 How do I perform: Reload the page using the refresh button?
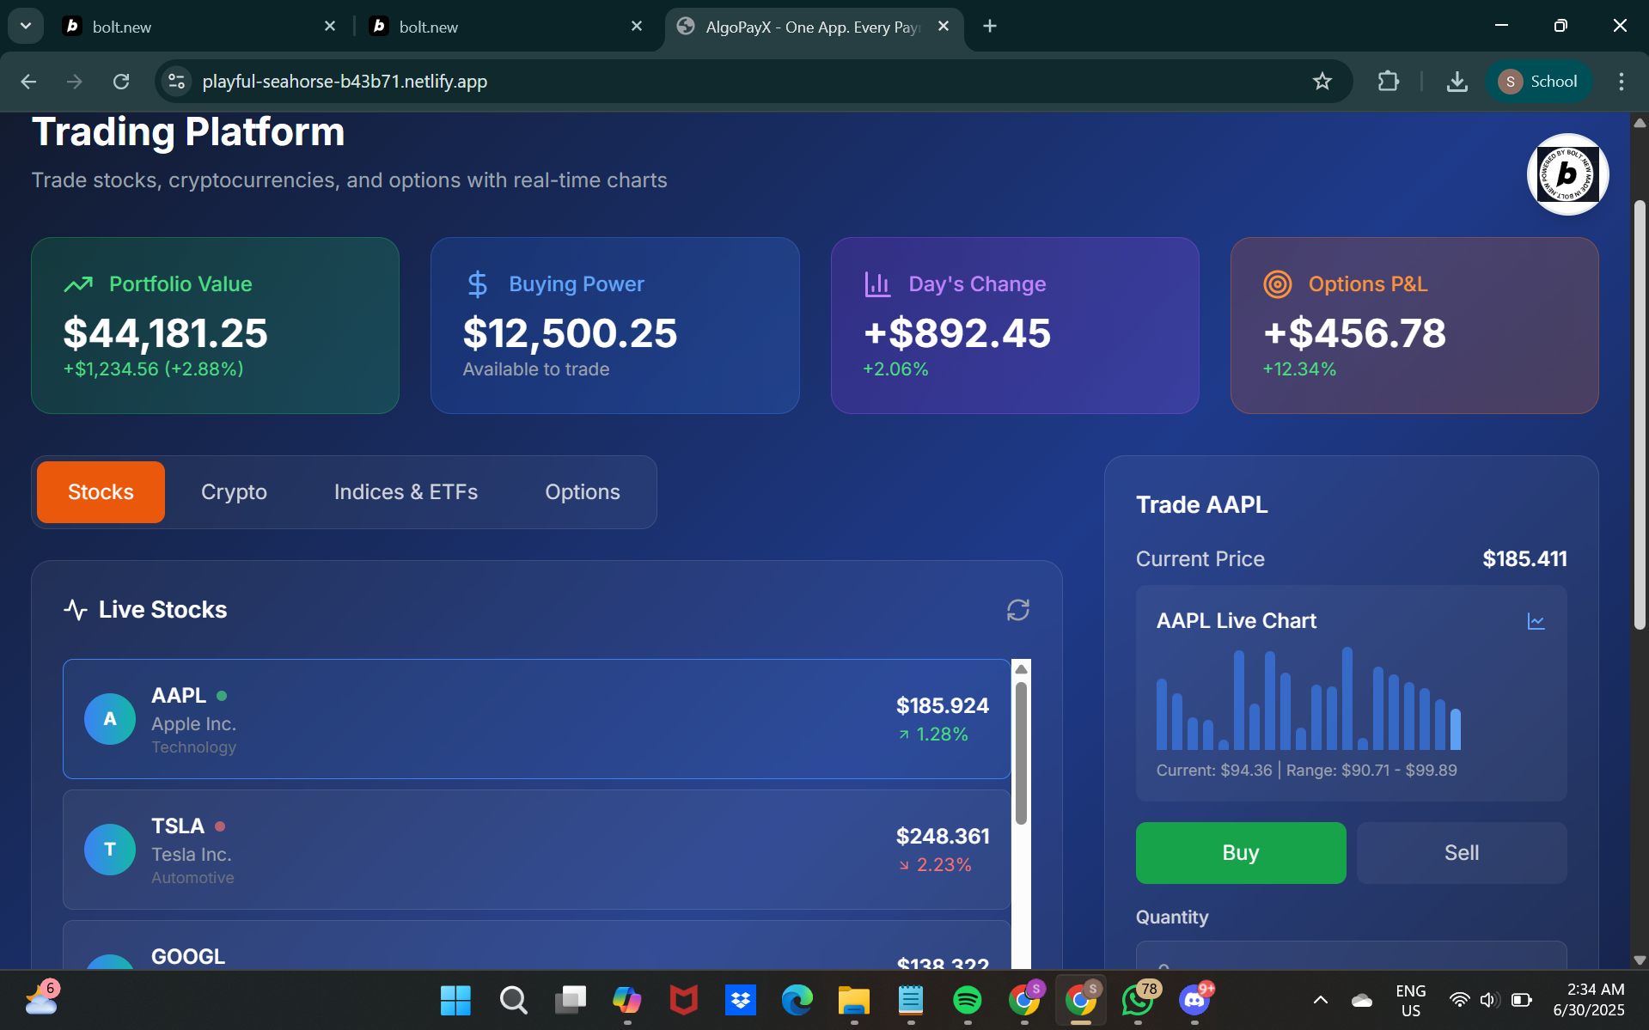121,82
